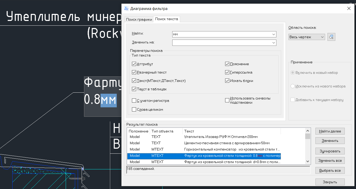Select the Фартук d=0.8мм result row

204,162
